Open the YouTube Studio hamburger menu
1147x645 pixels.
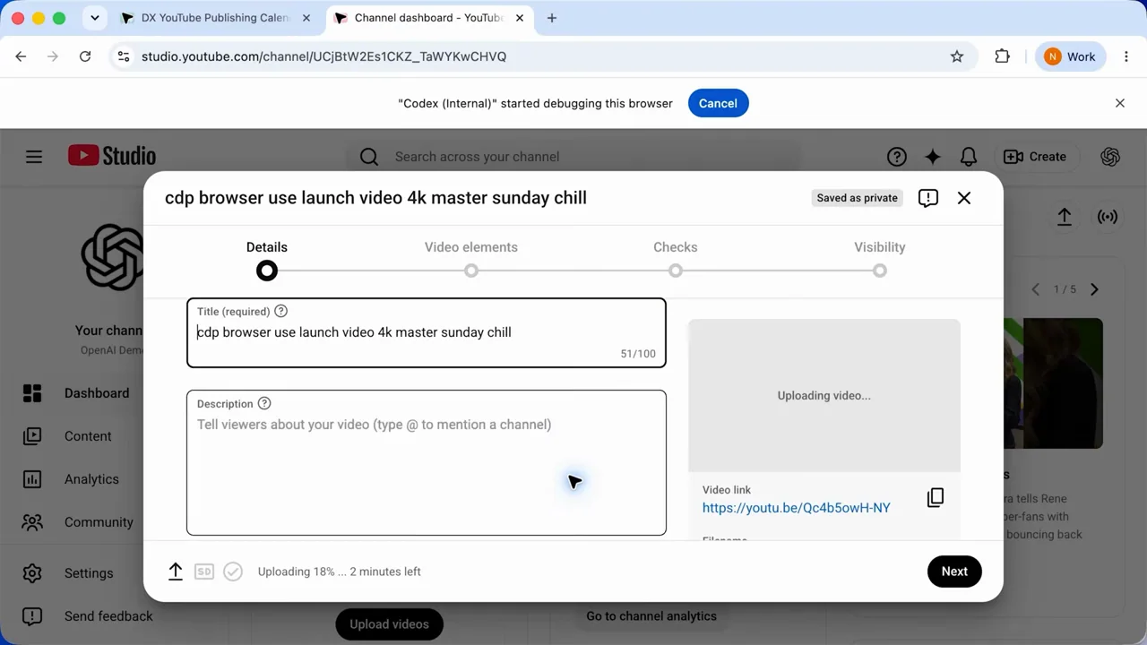pos(34,157)
